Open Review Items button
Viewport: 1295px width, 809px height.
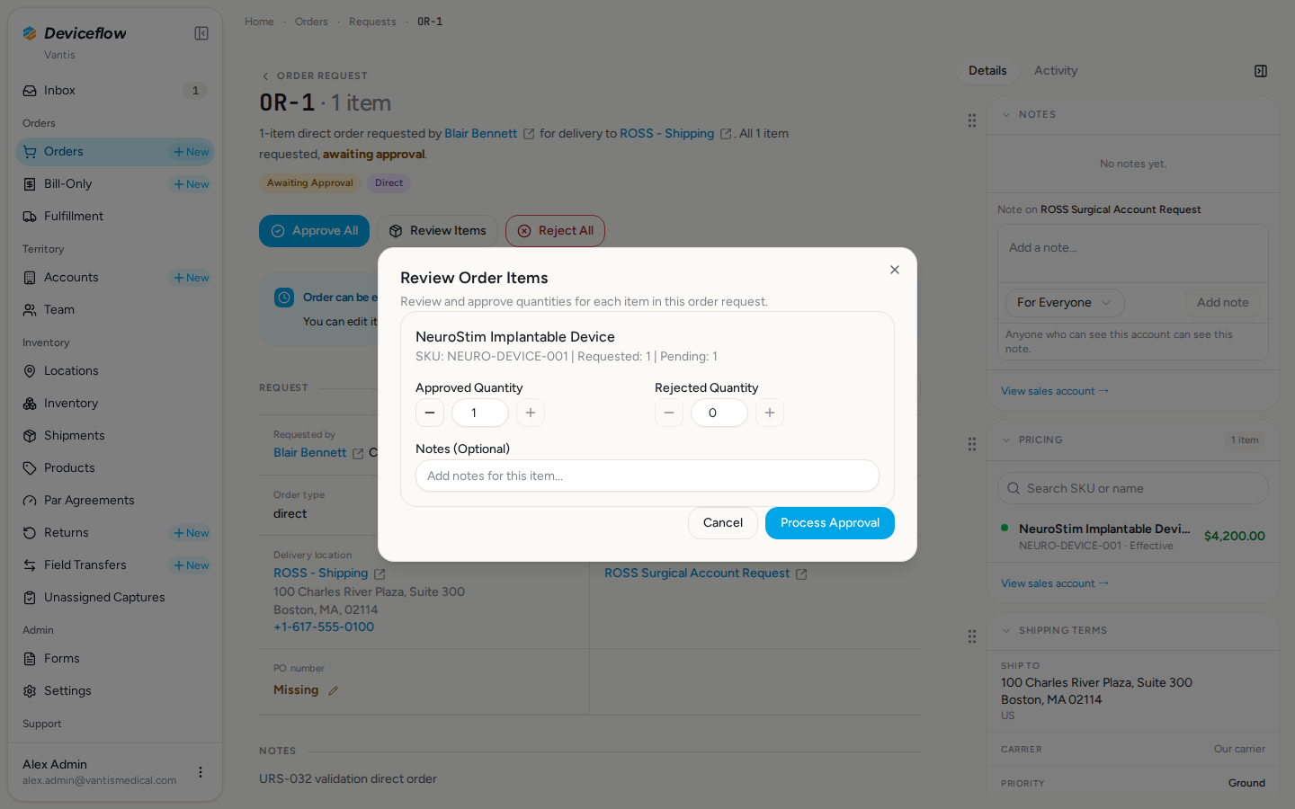[x=438, y=231]
